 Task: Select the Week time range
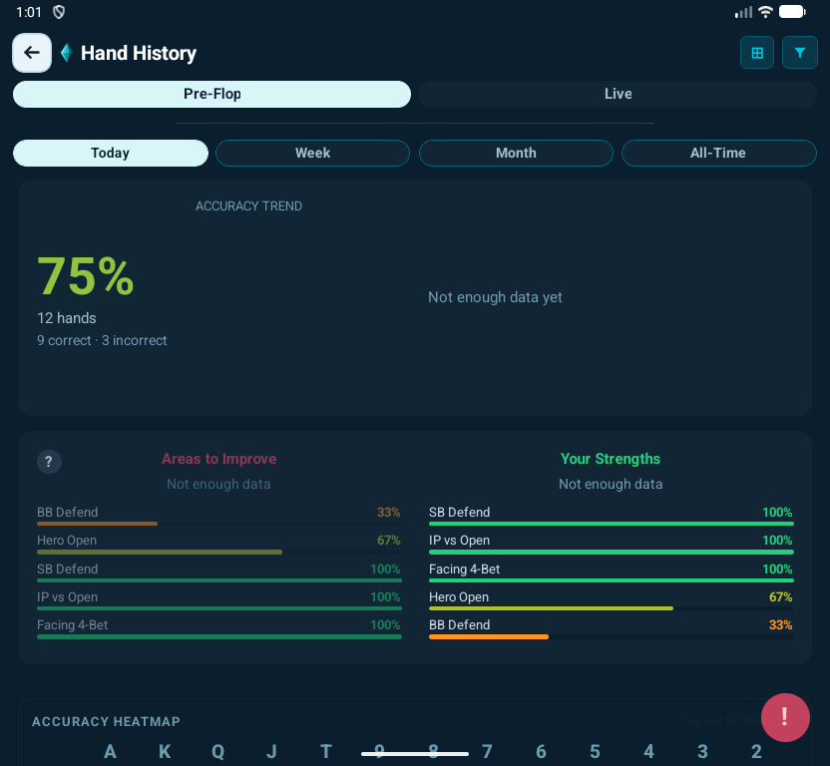(312, 153)
